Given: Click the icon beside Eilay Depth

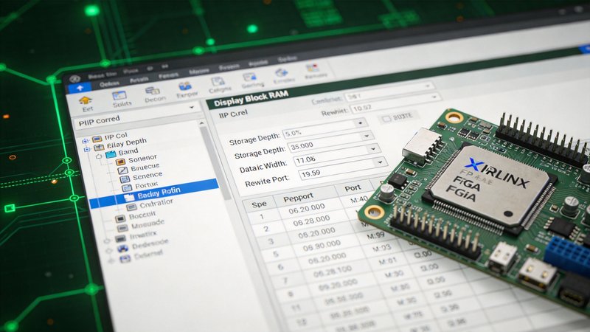Looking at the screenshot, I should [x=99, y=148].
